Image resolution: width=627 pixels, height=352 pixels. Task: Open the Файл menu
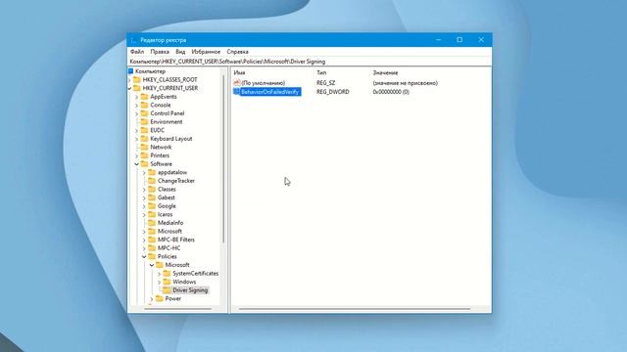click(137, 52)
